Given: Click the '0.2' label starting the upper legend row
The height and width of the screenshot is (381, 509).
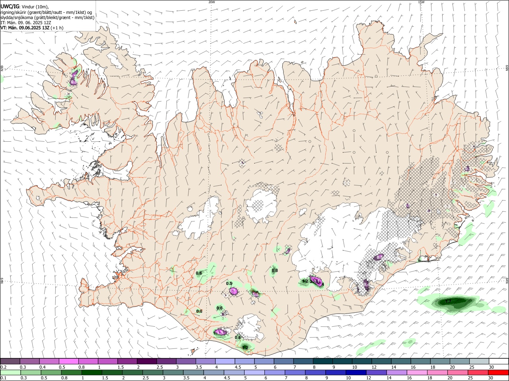Looking at the screenshot, I should coord(3,367).
